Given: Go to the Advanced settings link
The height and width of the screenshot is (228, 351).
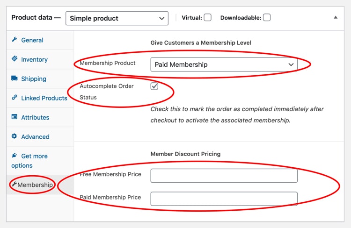Looking at the screenshot, I should 35,137.
